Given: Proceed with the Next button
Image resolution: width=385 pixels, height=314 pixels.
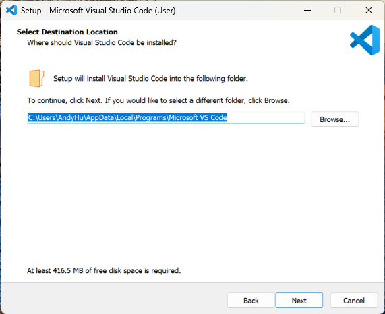Looking at the screenshot, I should coord(299,301).
